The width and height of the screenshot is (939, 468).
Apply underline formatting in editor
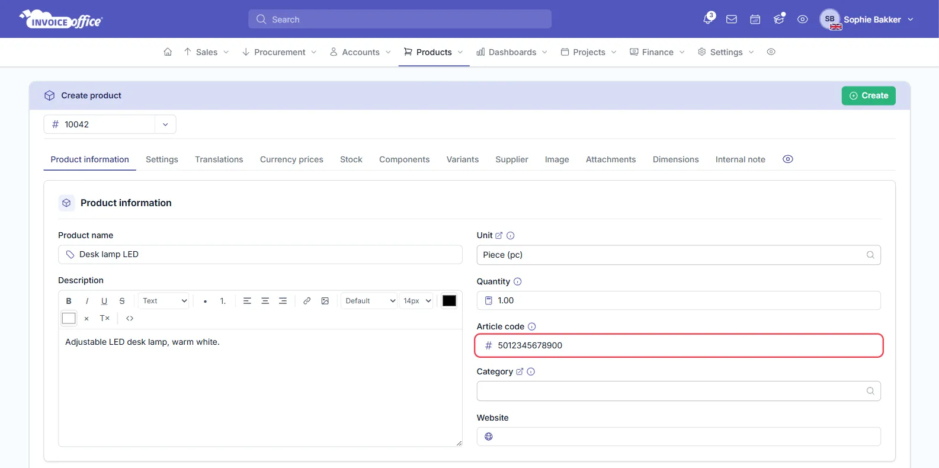click(104, 301)
